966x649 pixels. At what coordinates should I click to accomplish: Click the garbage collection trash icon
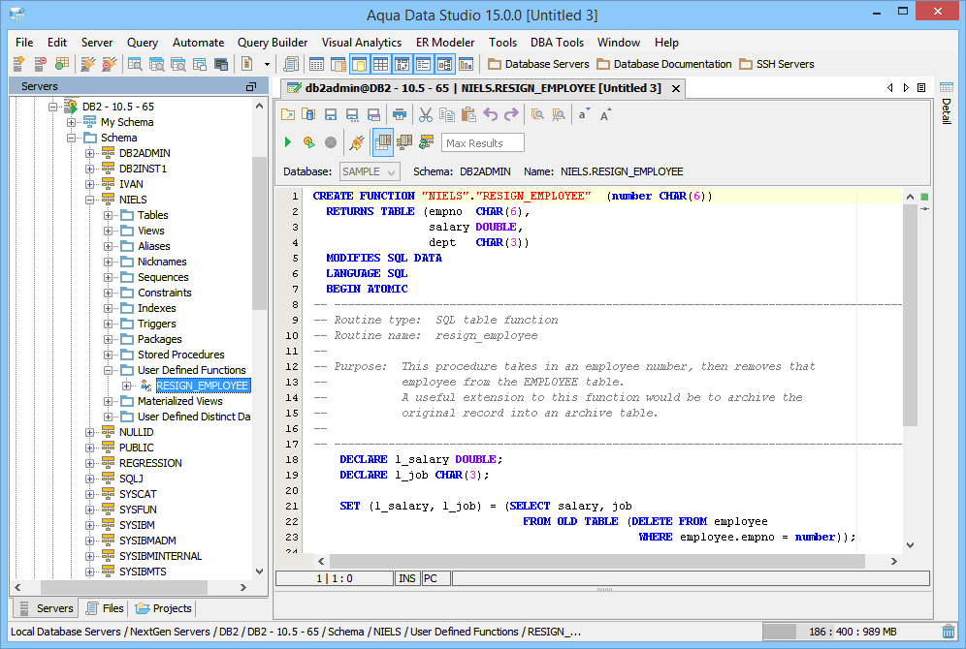[948, 632]
